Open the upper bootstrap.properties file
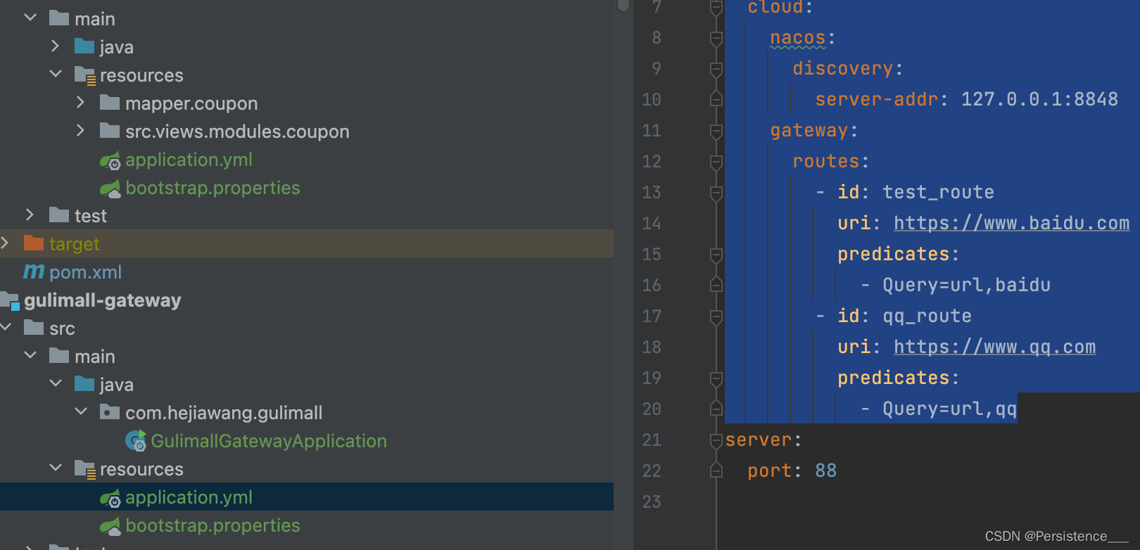 point(213,188)
